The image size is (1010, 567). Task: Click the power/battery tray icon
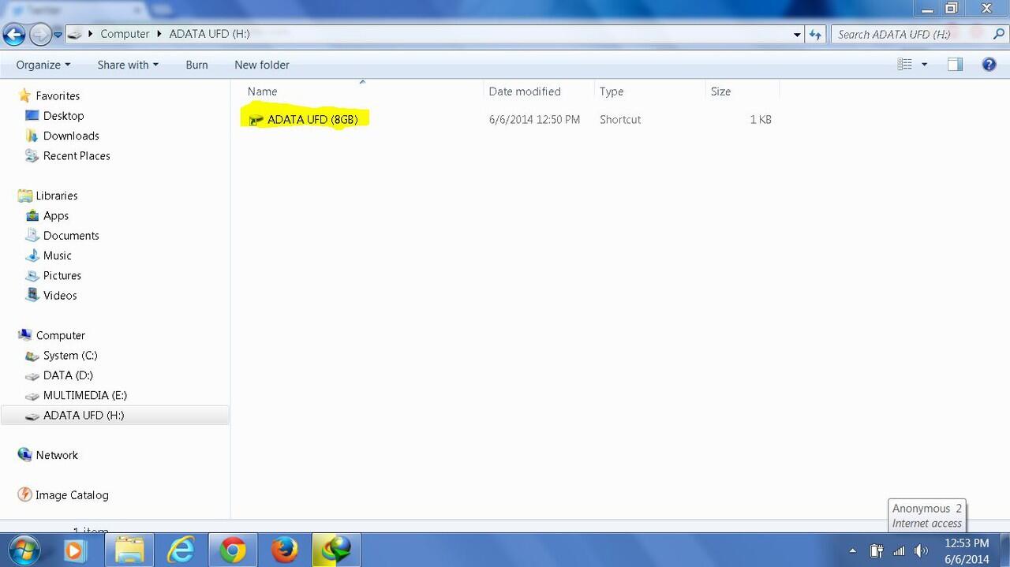(876, 551)
